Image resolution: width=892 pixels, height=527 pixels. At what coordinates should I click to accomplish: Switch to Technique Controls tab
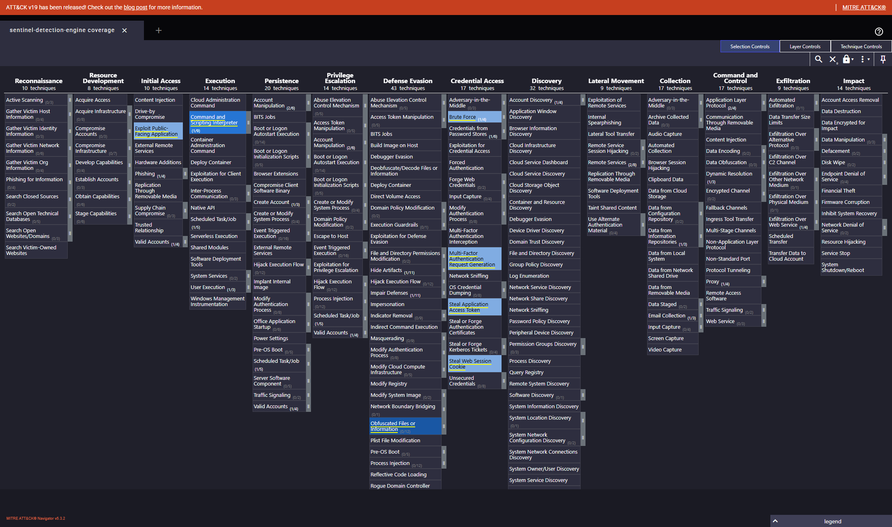tap(861, 46)
